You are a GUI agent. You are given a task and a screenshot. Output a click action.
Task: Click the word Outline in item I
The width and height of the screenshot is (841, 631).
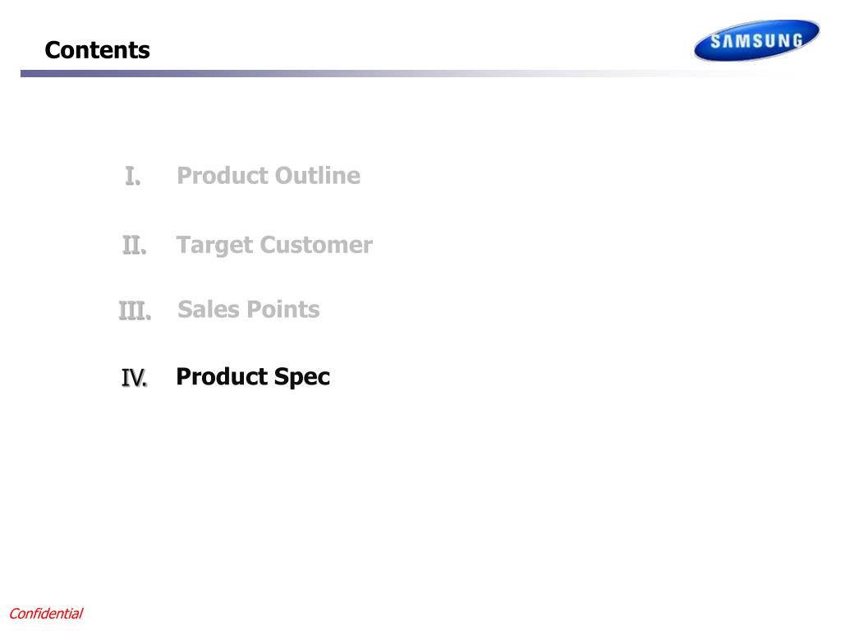point(318,176)
